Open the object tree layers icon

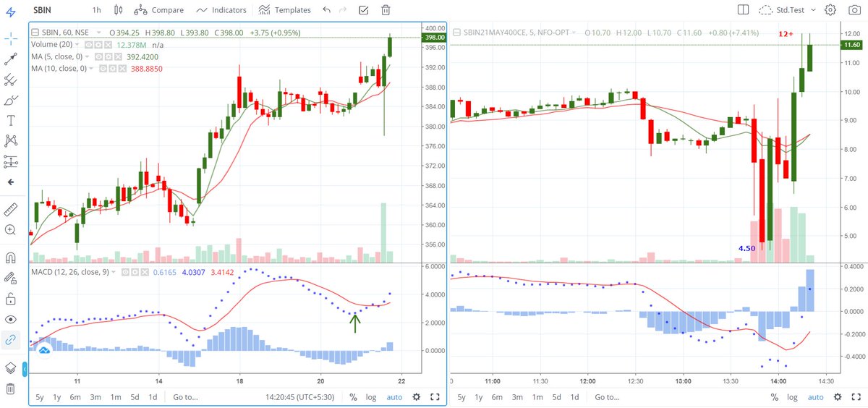pos(10,367)
